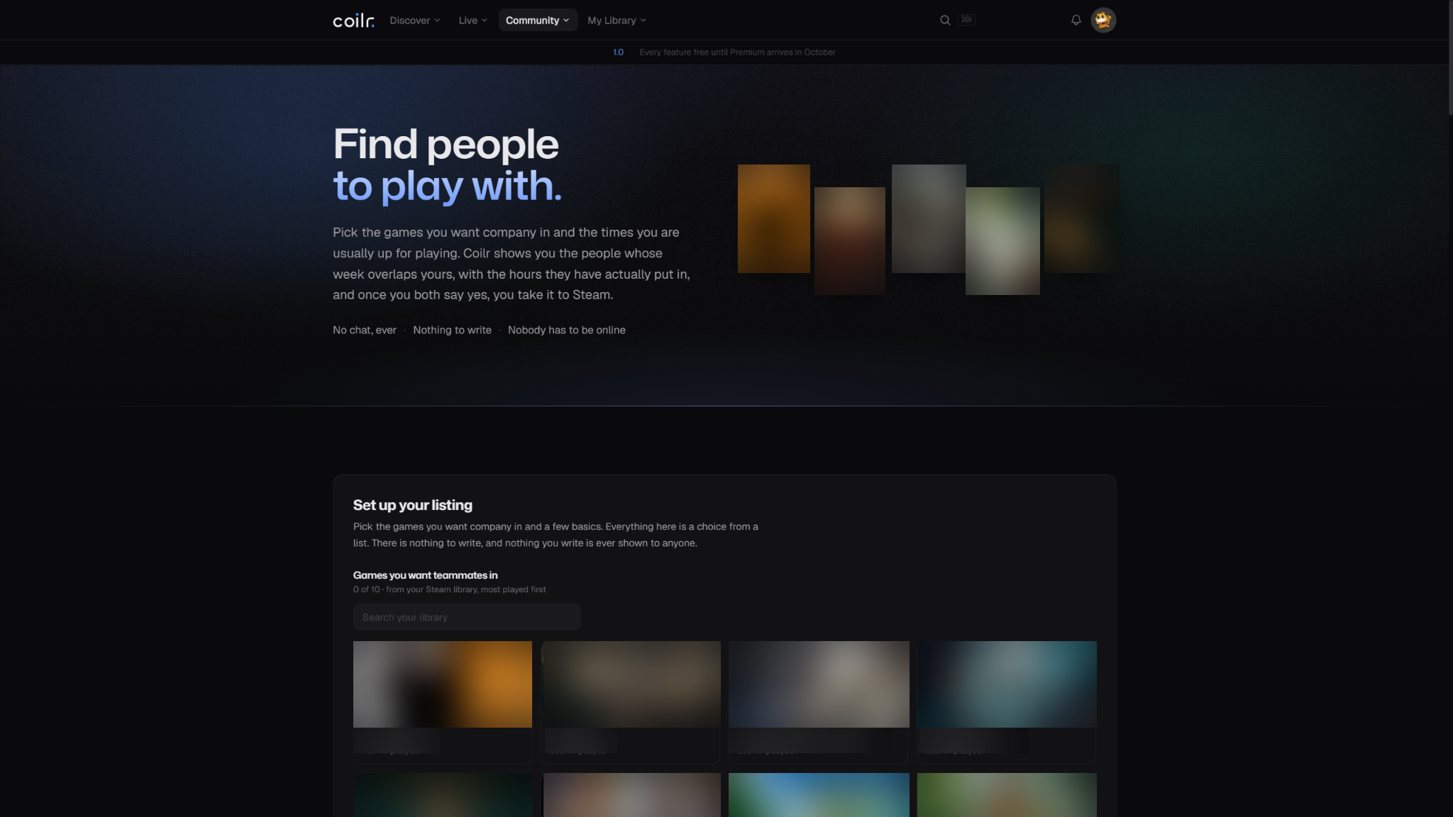Open the notifications bell

coord(1076,21)
